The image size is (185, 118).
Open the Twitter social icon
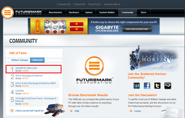157,86
